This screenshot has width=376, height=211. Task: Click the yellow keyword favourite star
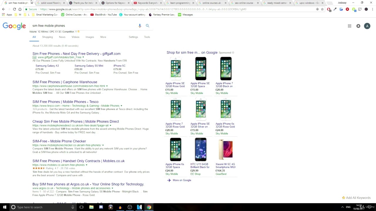point(78,32)
